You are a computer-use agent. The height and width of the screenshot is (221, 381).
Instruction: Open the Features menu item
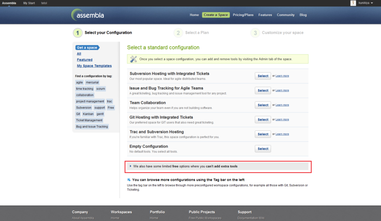click(265, 15)
